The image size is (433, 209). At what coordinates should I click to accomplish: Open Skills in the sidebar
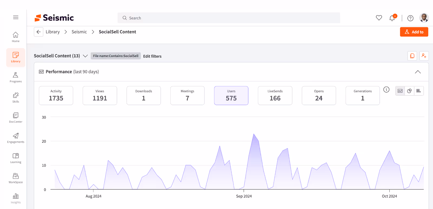pos(16,98)
